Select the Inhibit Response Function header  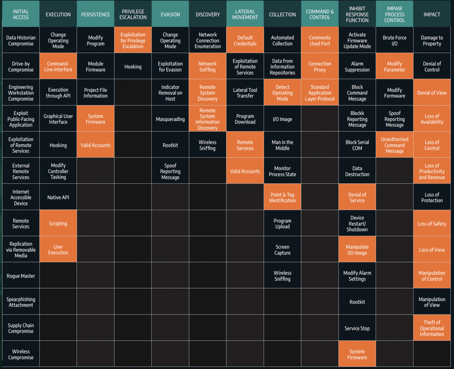[357, 14]
